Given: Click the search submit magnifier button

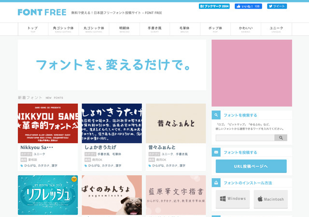Looking at the screenshot, I should 281,138.
